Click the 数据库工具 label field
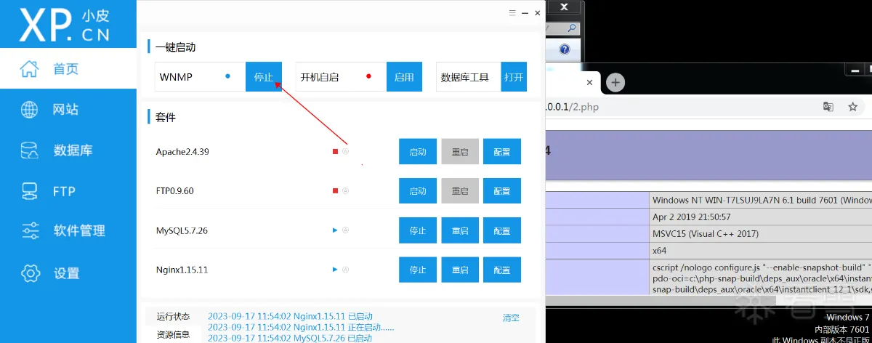This screenshot has width=872, height=343. point(469,77)
